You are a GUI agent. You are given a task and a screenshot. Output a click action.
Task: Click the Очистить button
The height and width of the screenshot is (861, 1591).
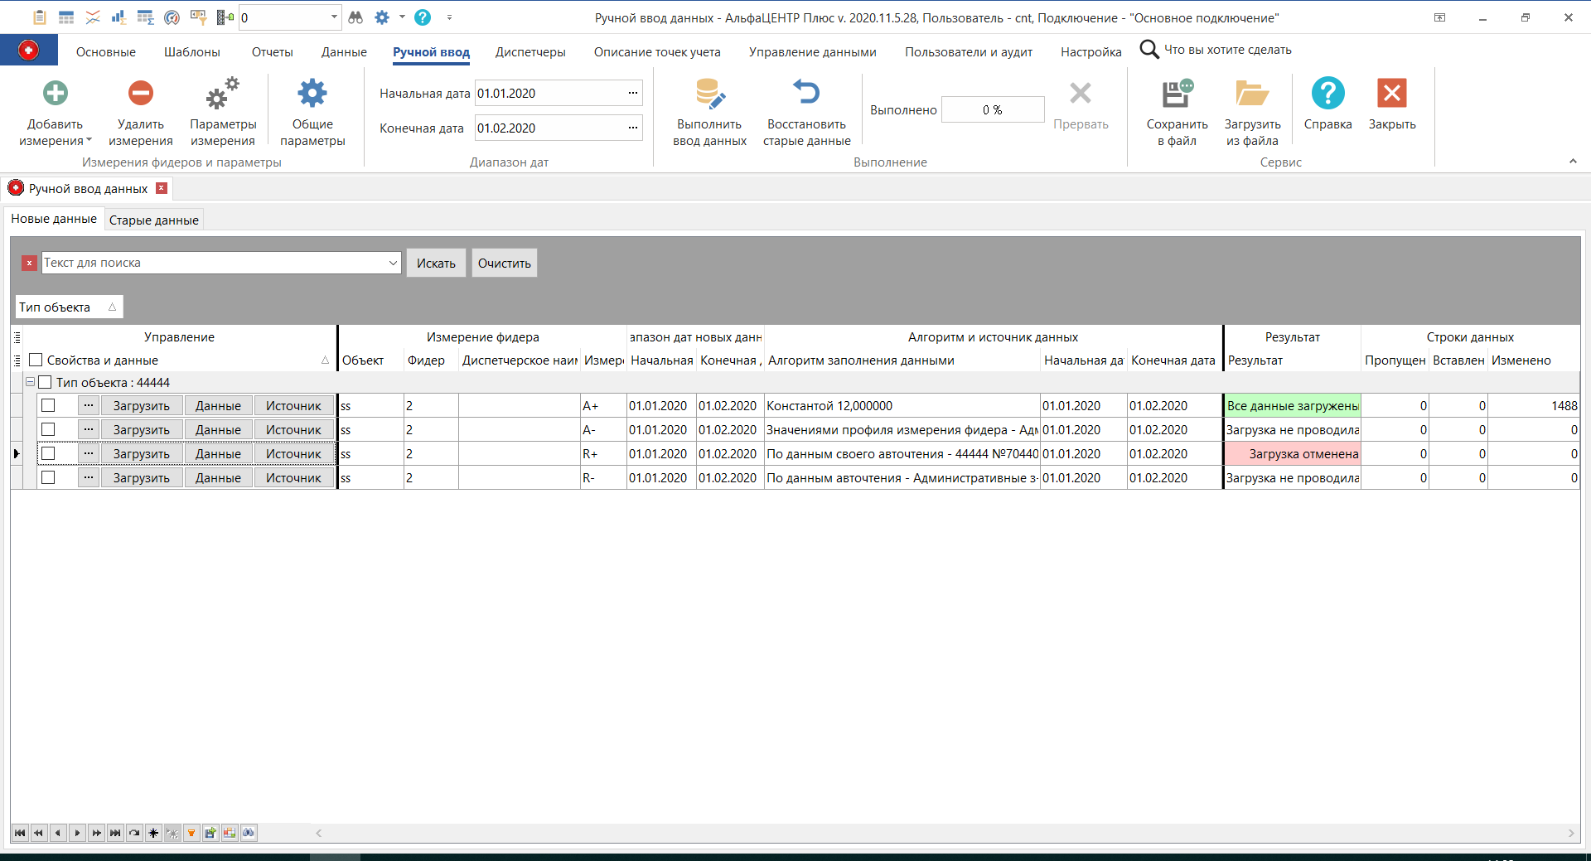tap(503, 263)
